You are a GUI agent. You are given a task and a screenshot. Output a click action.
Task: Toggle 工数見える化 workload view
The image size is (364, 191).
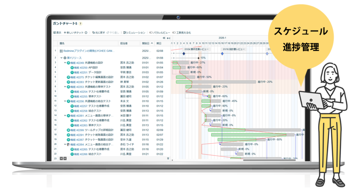coord(182,33)
